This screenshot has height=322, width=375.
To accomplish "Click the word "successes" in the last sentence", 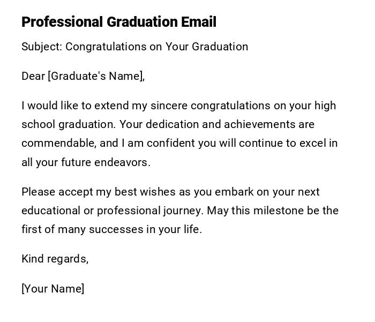I will pos(113,229).
